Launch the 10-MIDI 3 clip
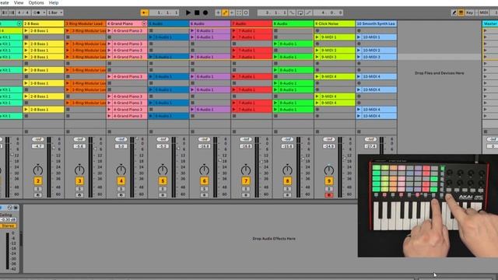This screenshot has width=498, height=280. pyautogui.click(x=359, y=57)
